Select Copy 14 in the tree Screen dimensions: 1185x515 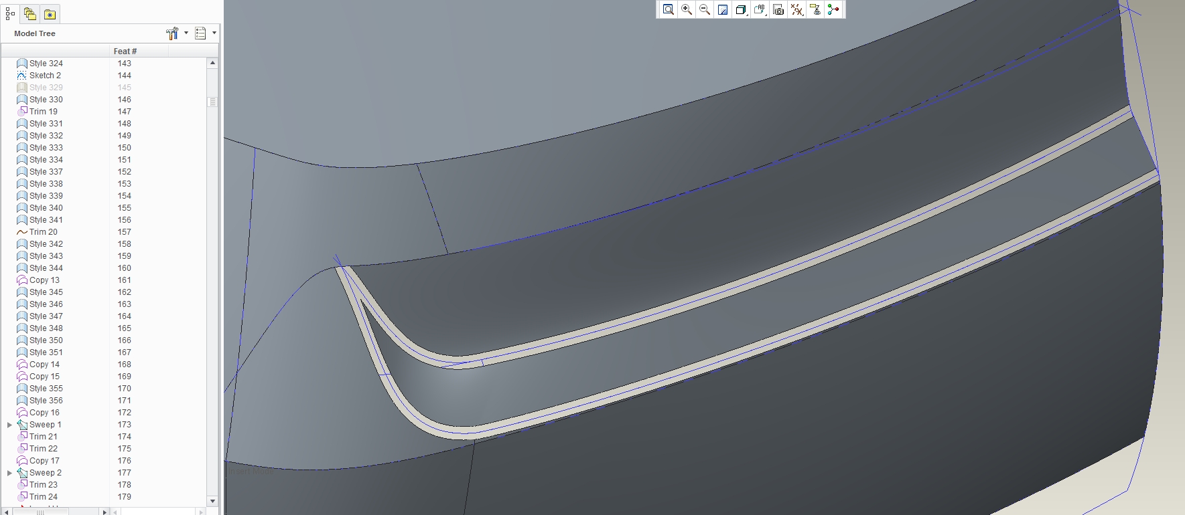click(x=44, y=365)
